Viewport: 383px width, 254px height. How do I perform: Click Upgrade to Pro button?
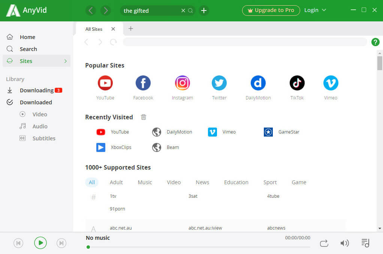coord(271,10)
